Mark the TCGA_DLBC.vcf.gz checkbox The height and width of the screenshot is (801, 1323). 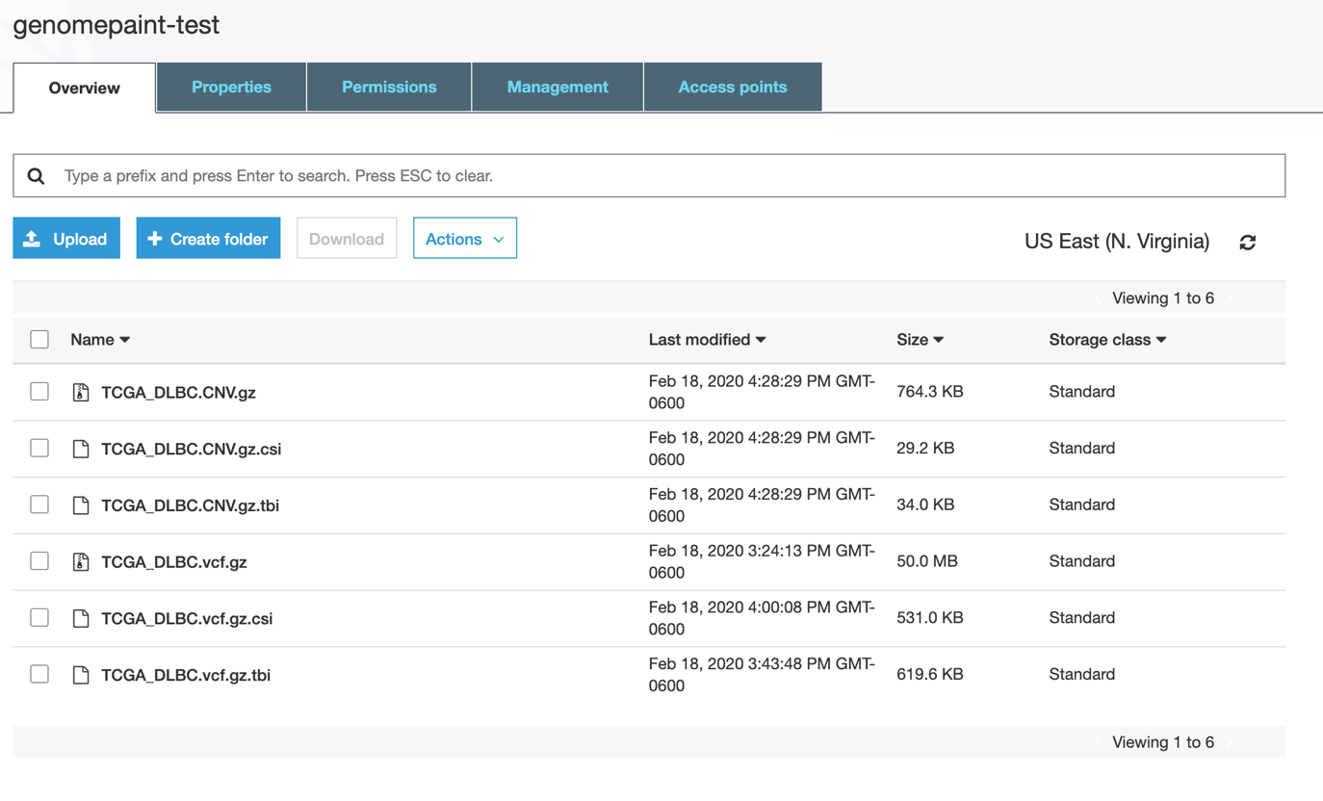coord(39,560)
